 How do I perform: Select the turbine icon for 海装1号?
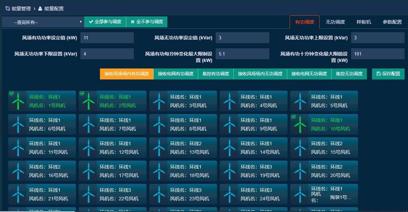click(x=299, y=194)
